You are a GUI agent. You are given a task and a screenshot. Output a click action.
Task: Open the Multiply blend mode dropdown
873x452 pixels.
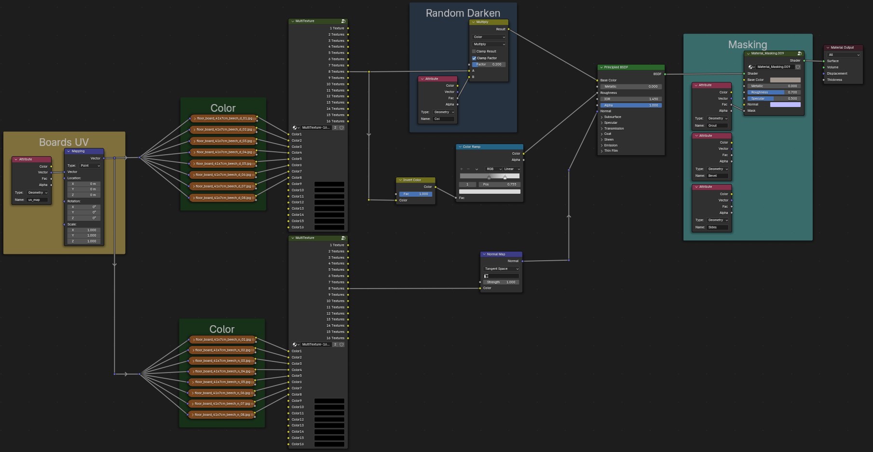[x=489, y=44]
